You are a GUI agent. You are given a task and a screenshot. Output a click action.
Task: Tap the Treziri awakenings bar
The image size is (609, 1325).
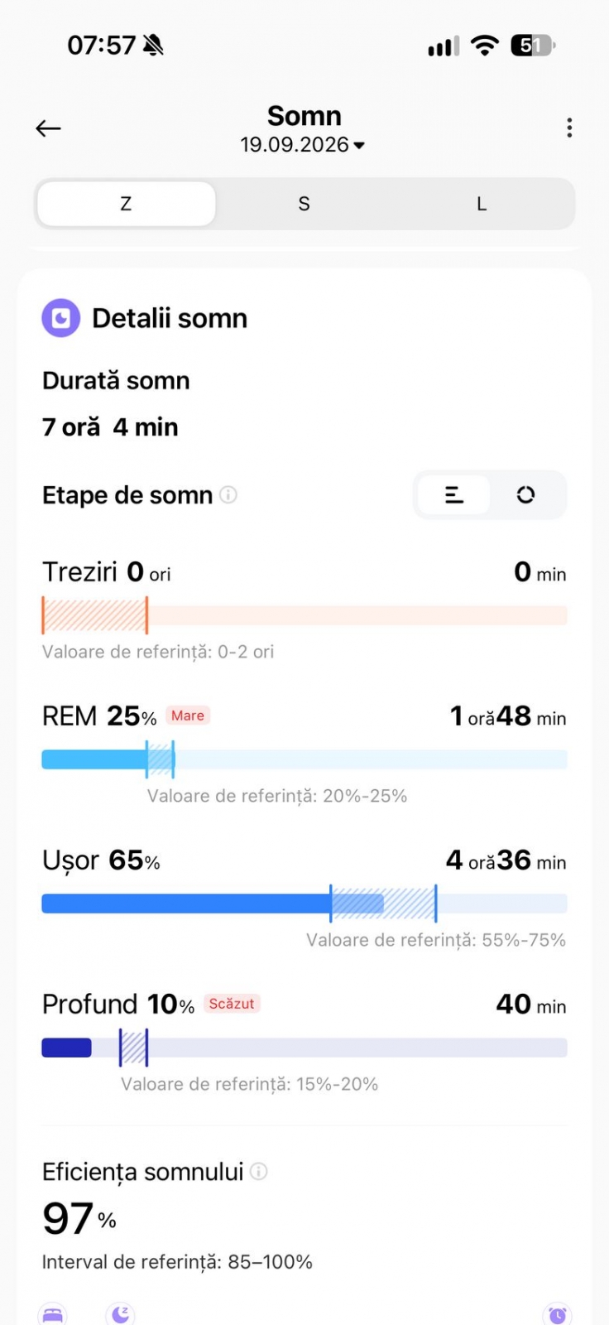304,615
